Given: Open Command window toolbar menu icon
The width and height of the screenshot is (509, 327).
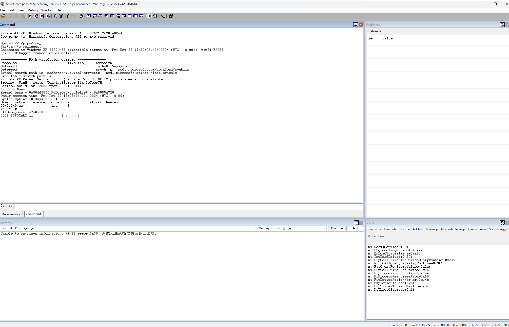Looking at the screenshot, I should pos(355,25).
